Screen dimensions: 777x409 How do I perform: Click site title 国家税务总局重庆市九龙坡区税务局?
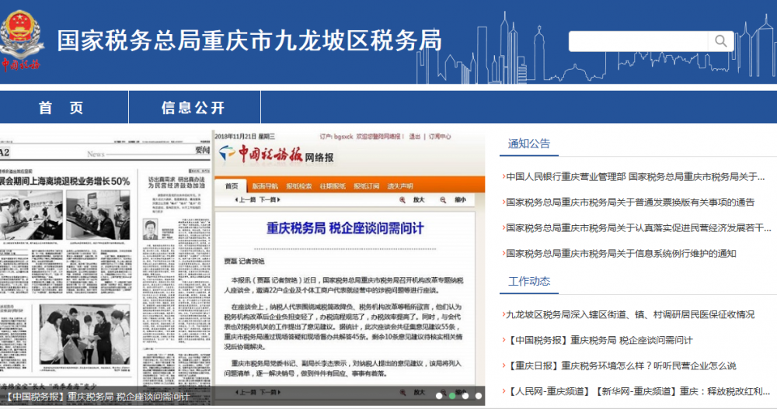tap(249, 40)
